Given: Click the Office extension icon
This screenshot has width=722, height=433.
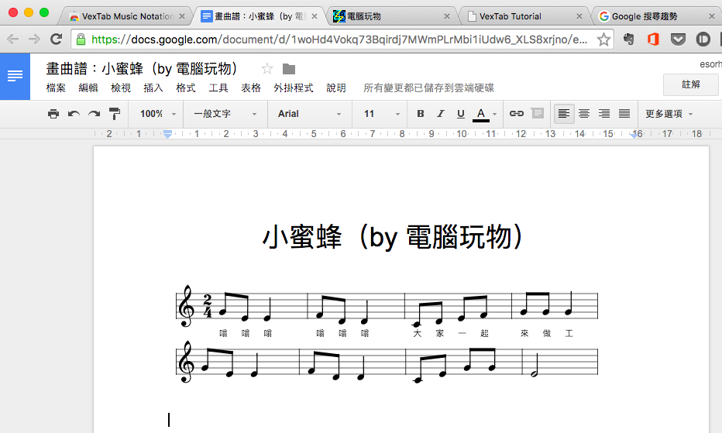Looking at the screenshot, I should (x=653, y=40).
